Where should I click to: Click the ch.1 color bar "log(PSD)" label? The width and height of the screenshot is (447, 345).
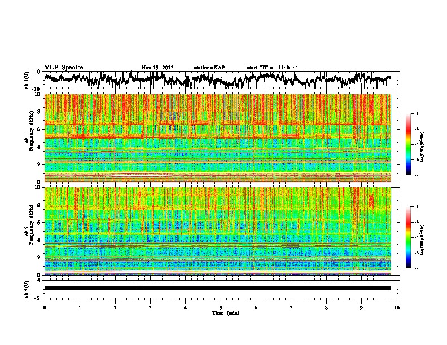[x=422, y=147]
